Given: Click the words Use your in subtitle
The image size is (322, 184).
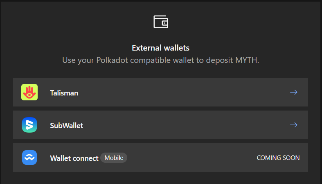Looking at the screenshot, I should 78,60.
